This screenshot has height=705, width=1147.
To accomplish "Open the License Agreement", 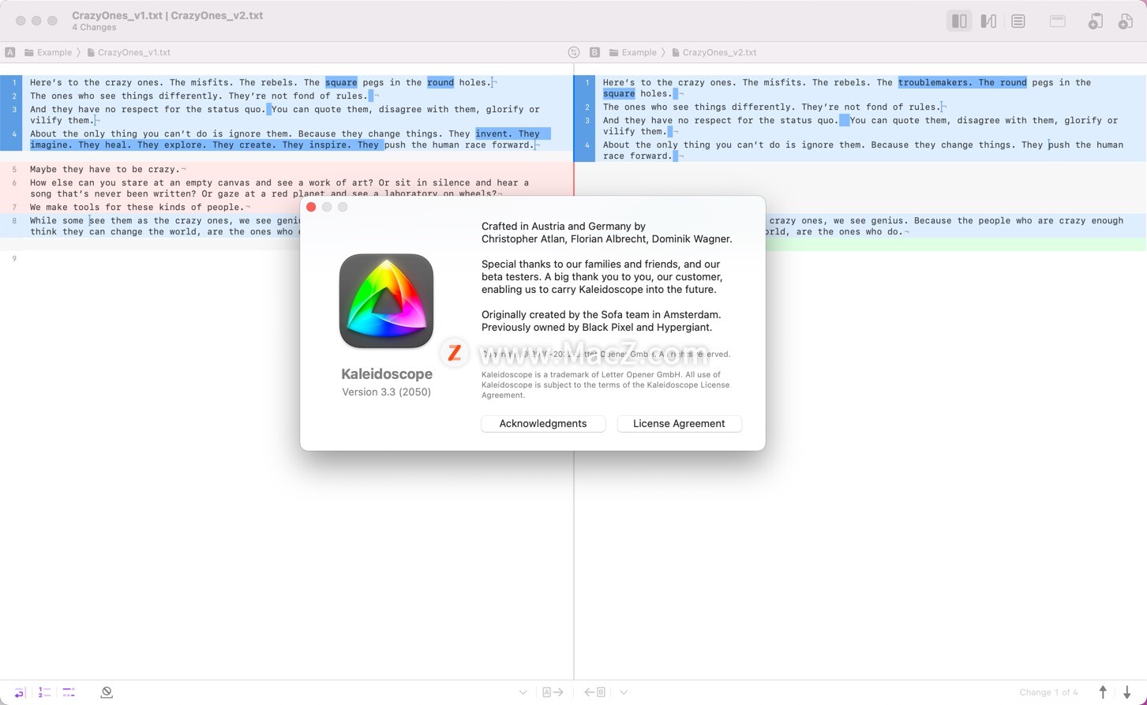I will click(679, 424).
